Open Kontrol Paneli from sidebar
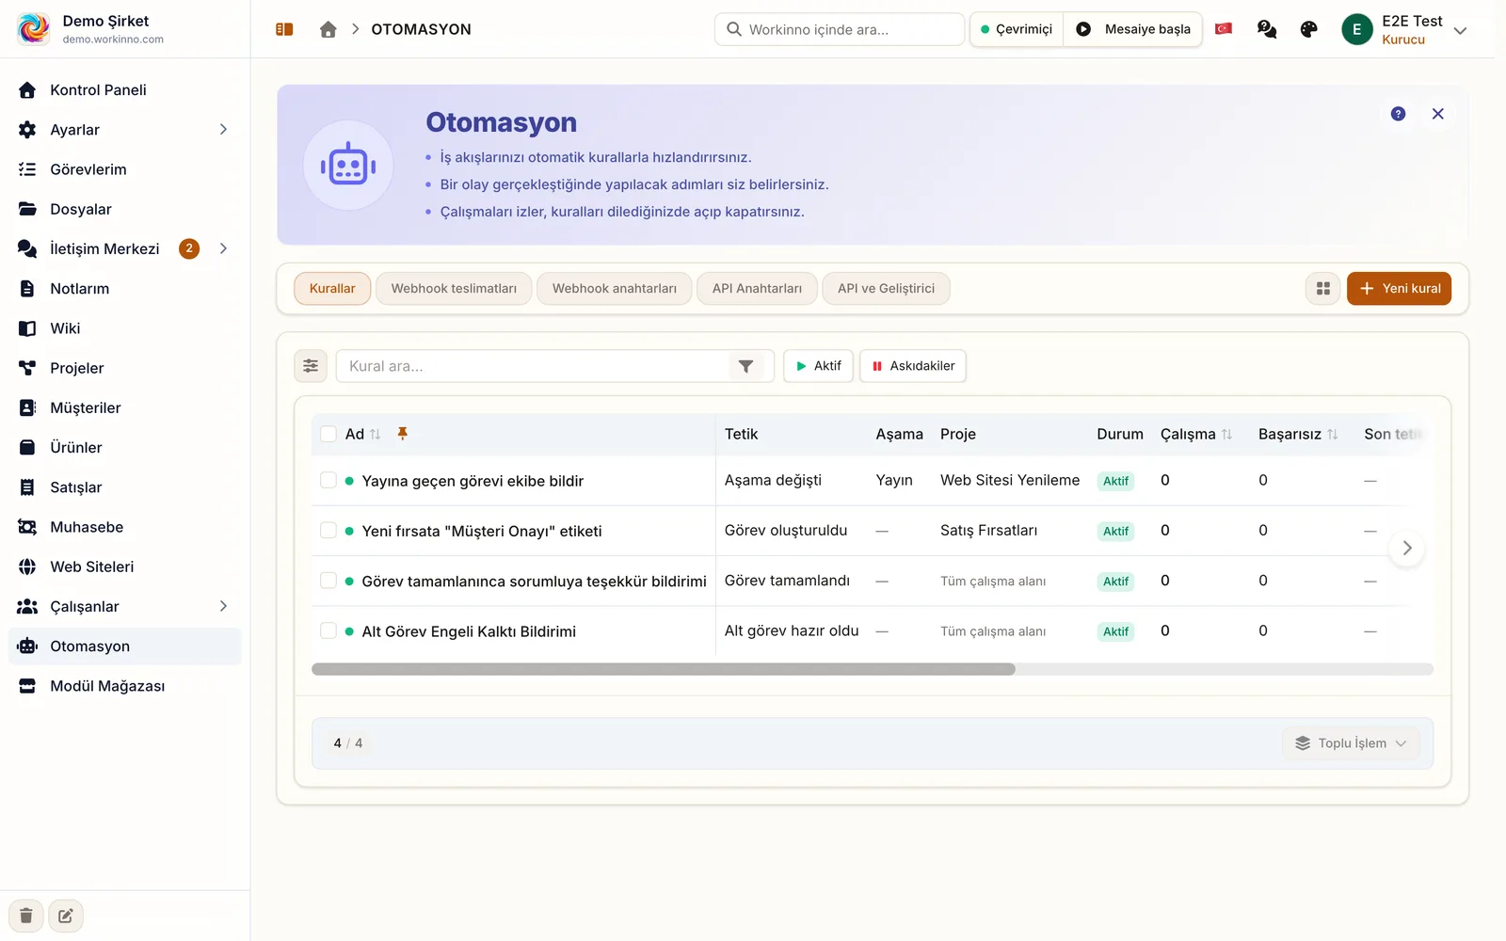The image size is (1506, 941). pos(125,90)
